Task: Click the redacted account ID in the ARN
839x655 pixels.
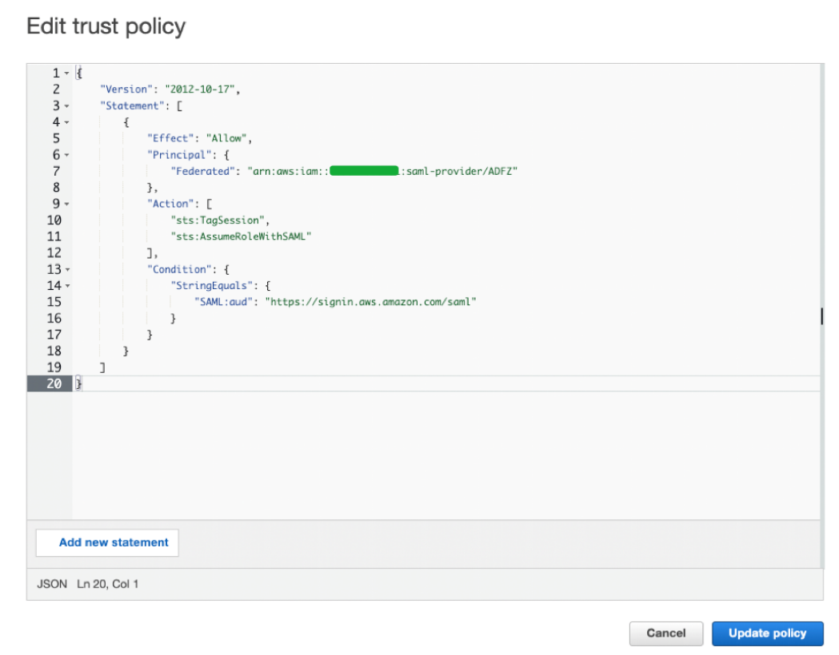Action: tap(364, 171)
